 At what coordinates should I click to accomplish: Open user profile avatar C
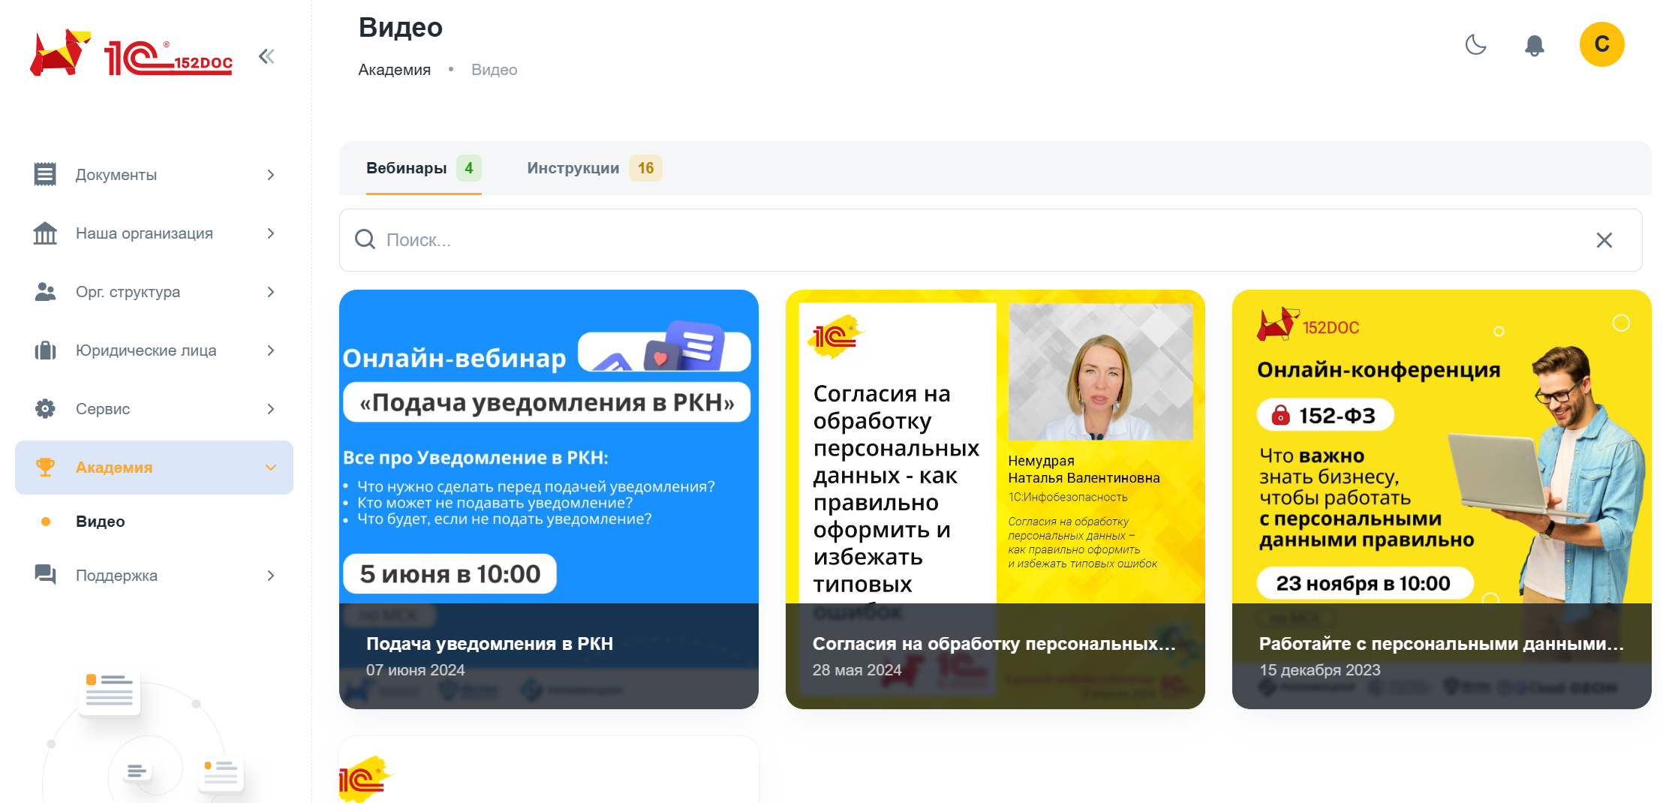1601,44
